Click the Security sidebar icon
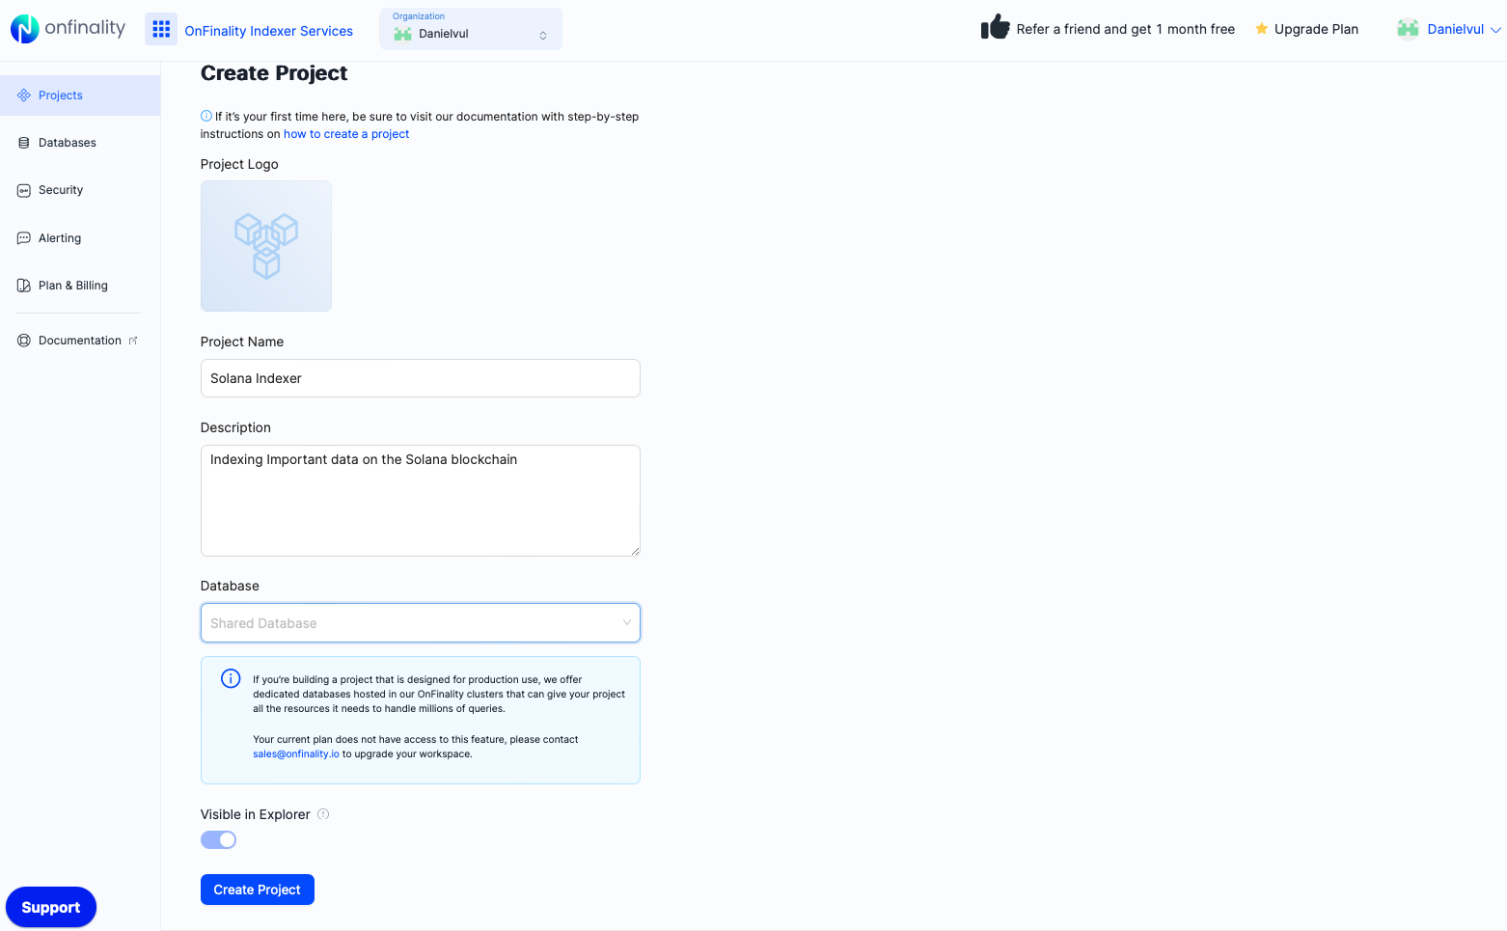The height and width of the screenshot is (931, 1507). click(x=23, y=190)
